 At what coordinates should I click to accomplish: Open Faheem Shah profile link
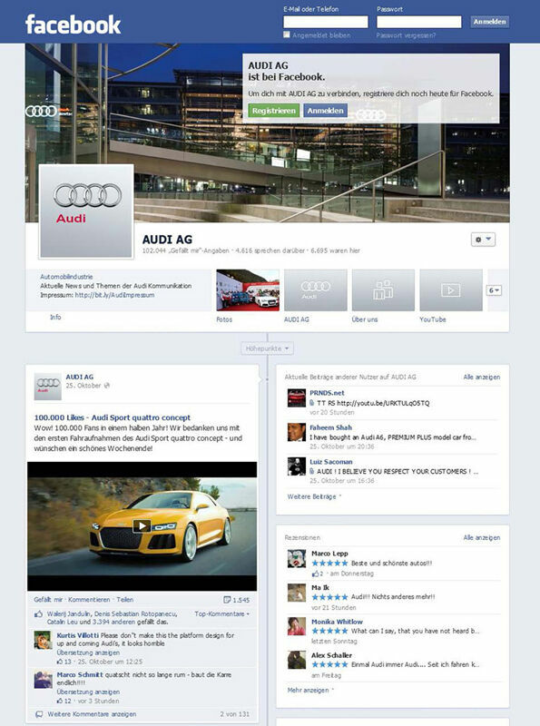330,427
